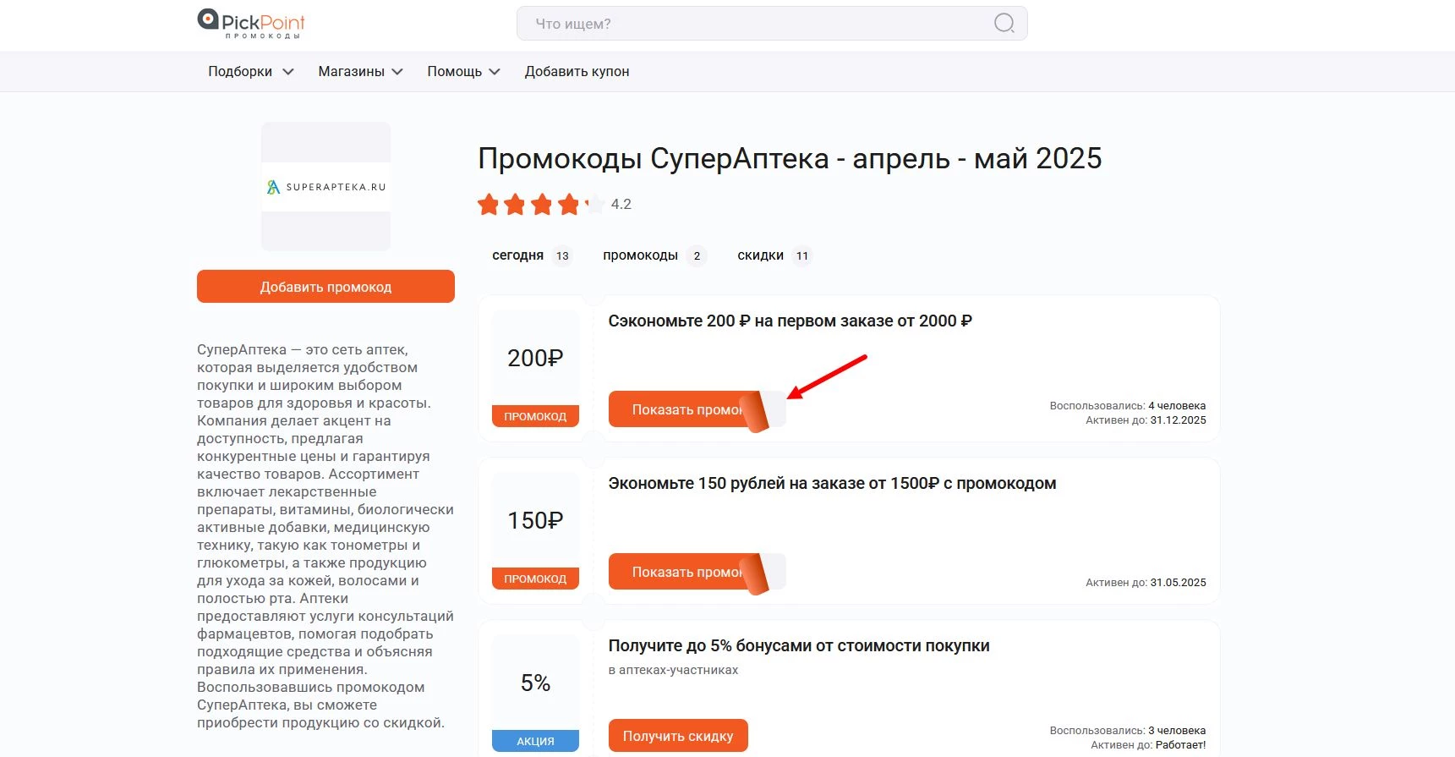Click the ПРОМОКОД badge under 150₽

[535, 579]
